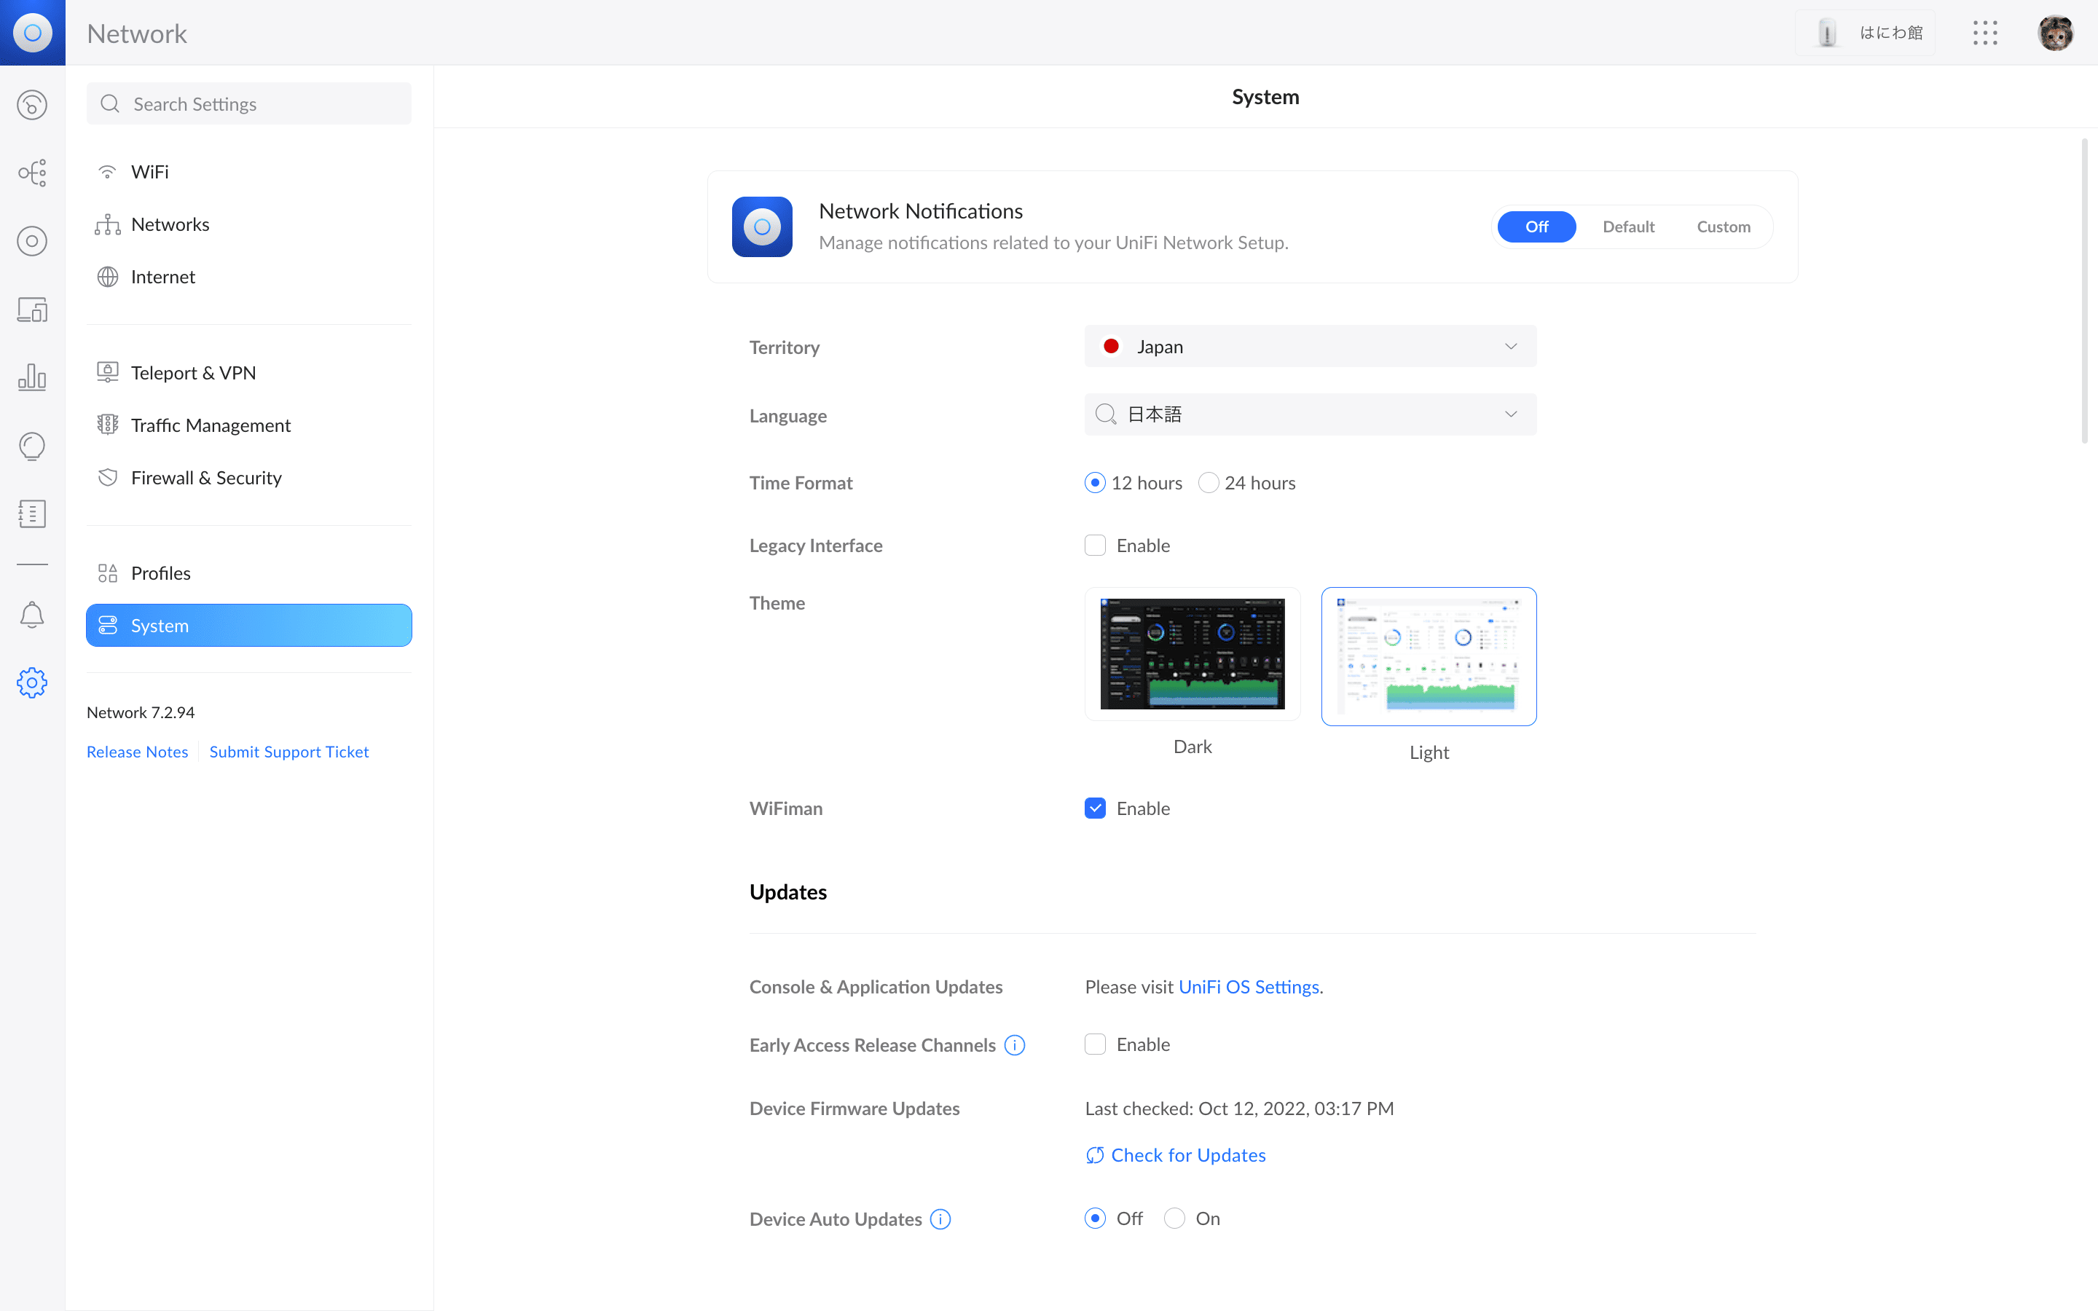Set Network Notifications to Off
This screenshot has height=1311, width=2098.
click(1536, 227)
